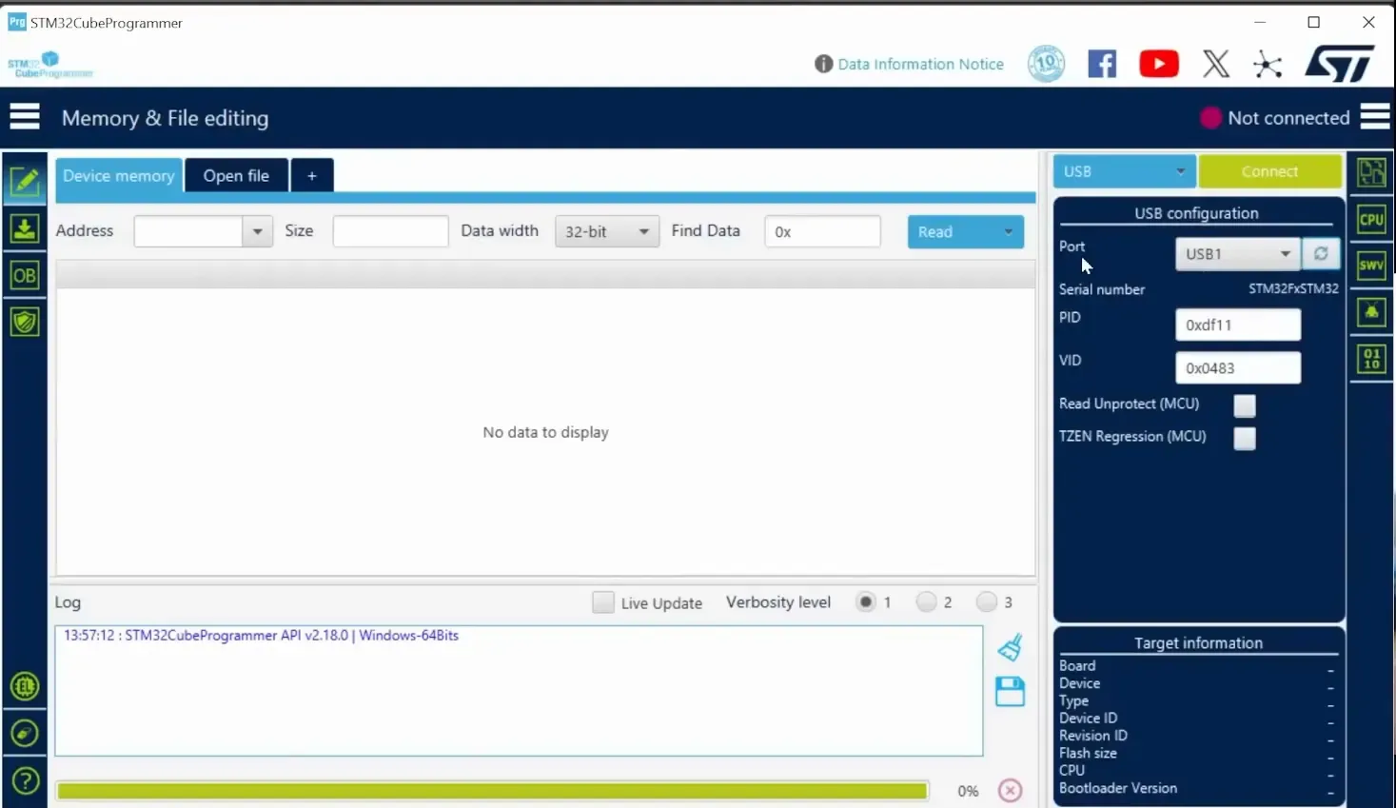Click the Find Data 0x input field

tap(823, 231)
